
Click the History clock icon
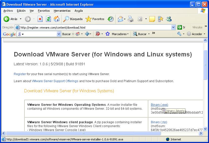111,19
